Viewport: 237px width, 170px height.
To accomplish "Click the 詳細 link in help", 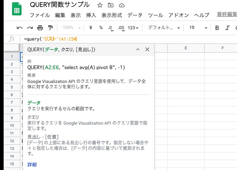I will point(32,165).
